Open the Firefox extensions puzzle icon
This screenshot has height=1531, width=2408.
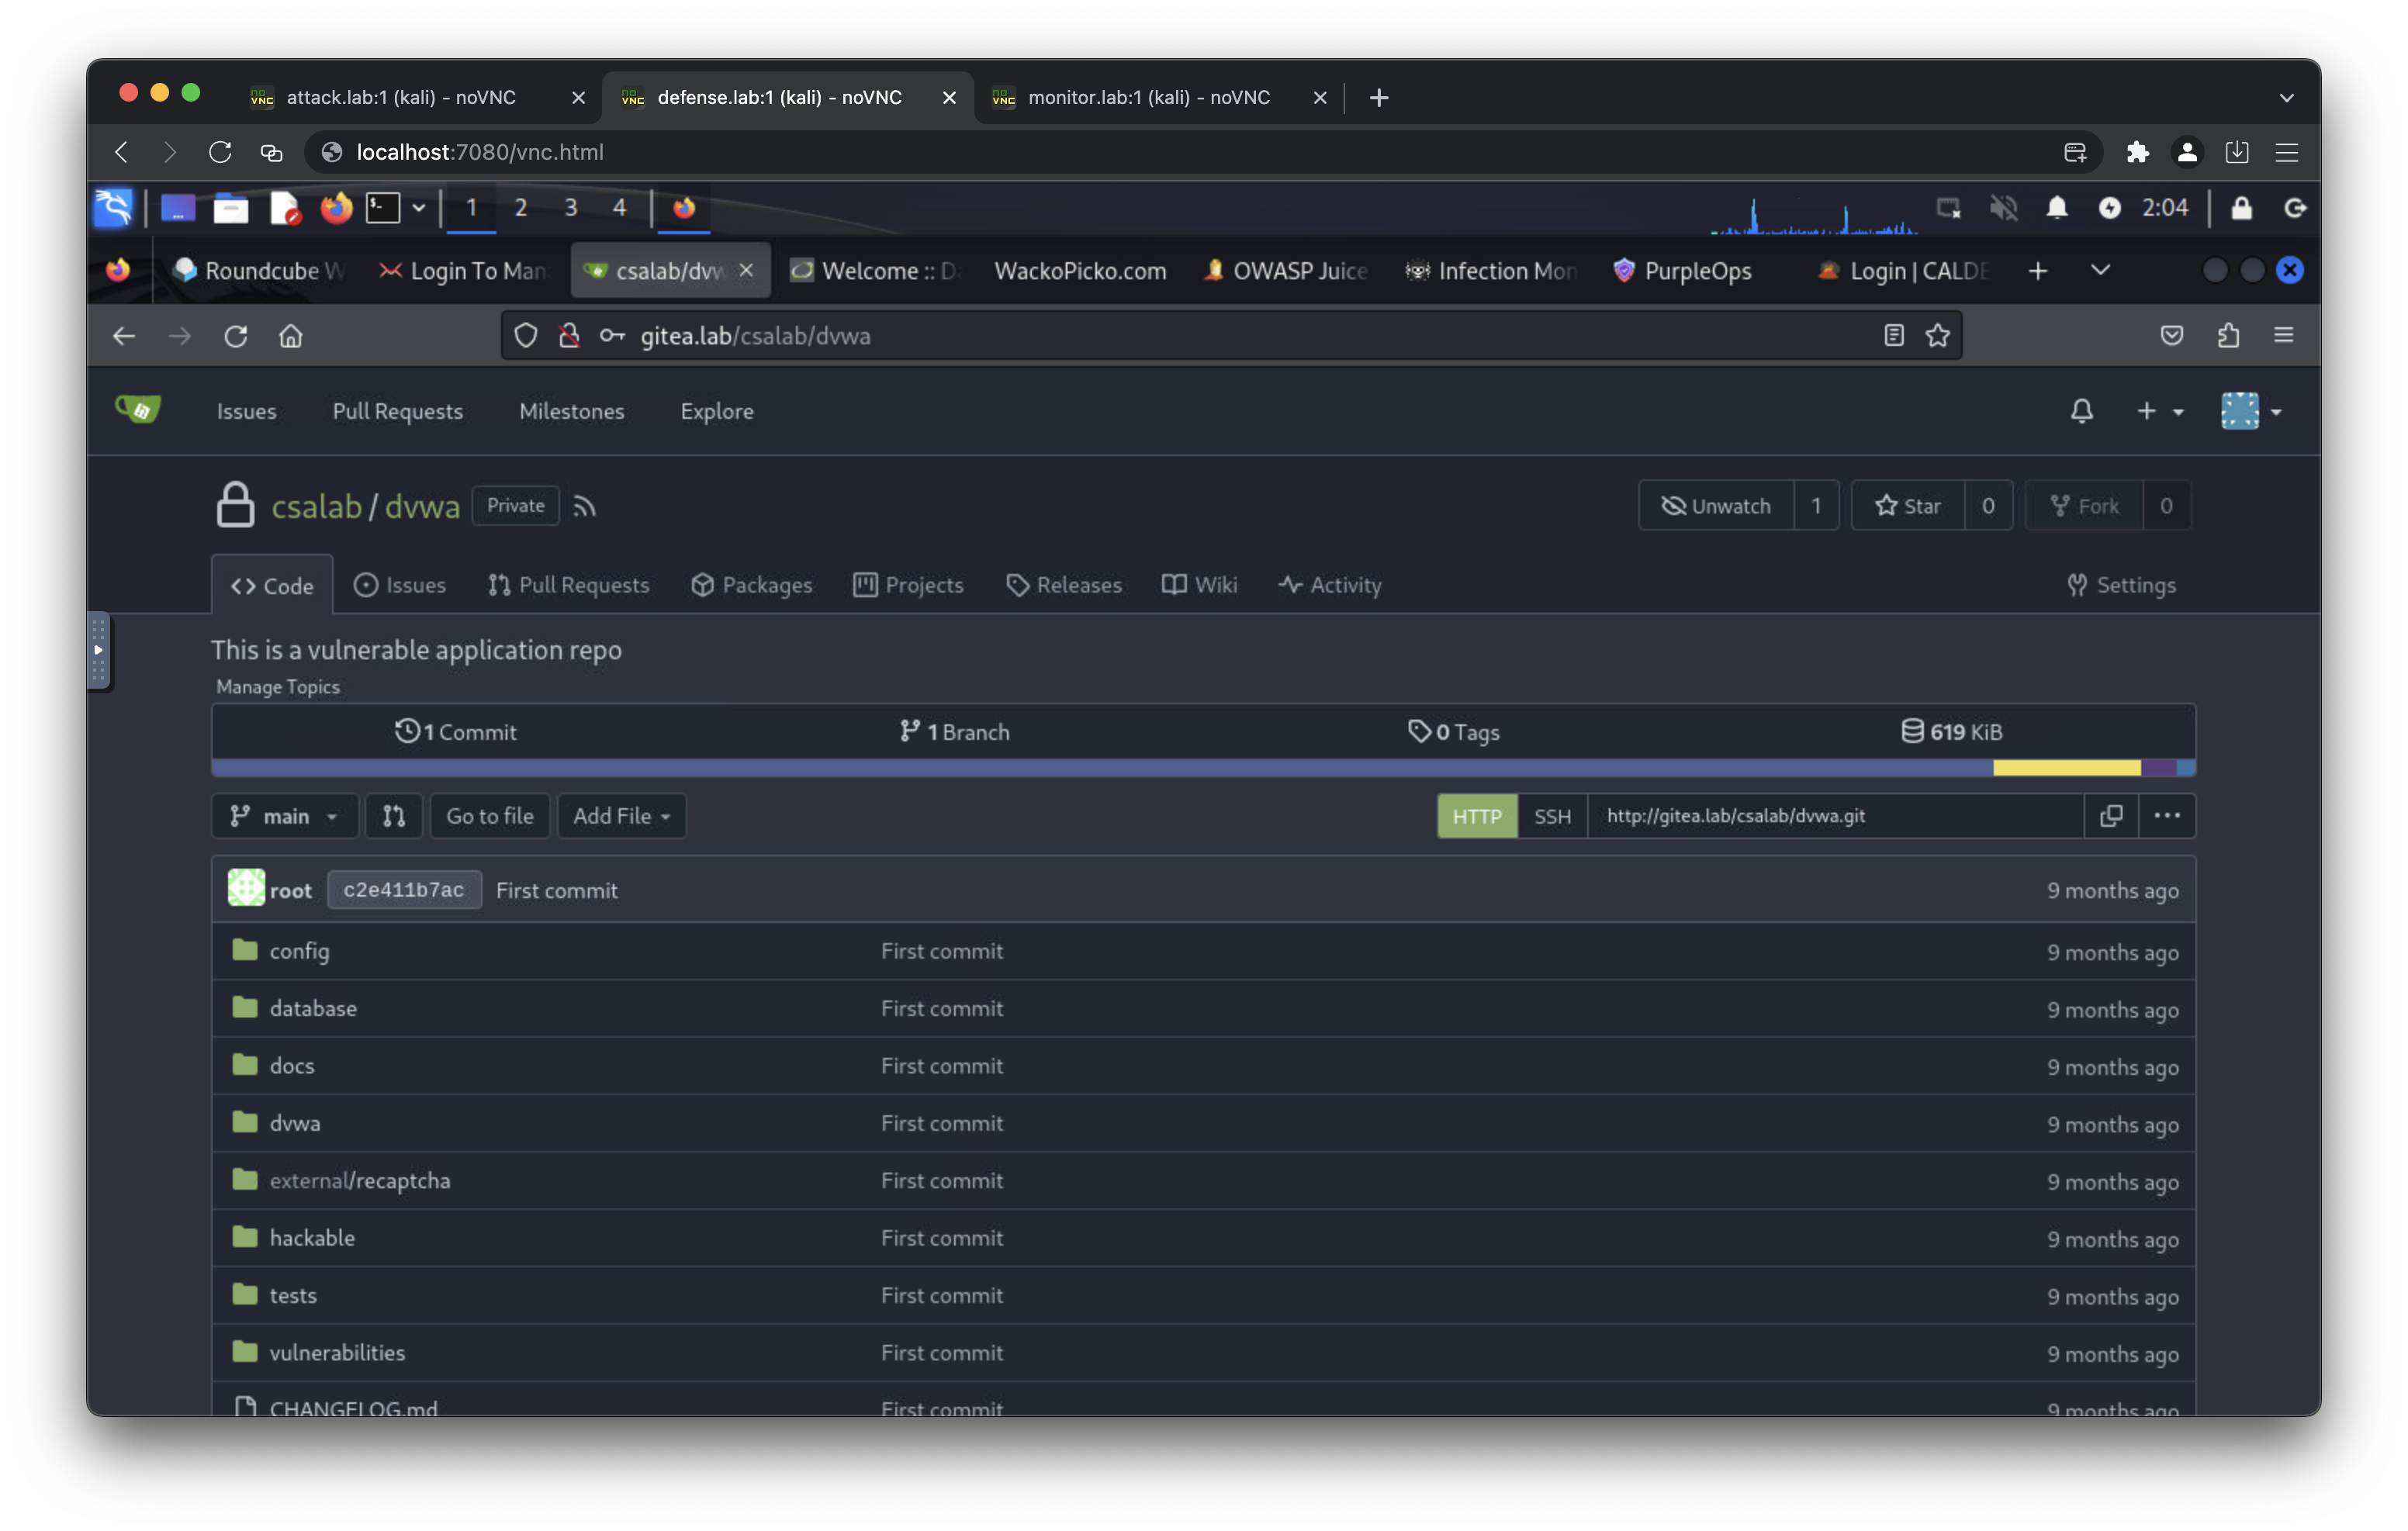click(2228, 336)
